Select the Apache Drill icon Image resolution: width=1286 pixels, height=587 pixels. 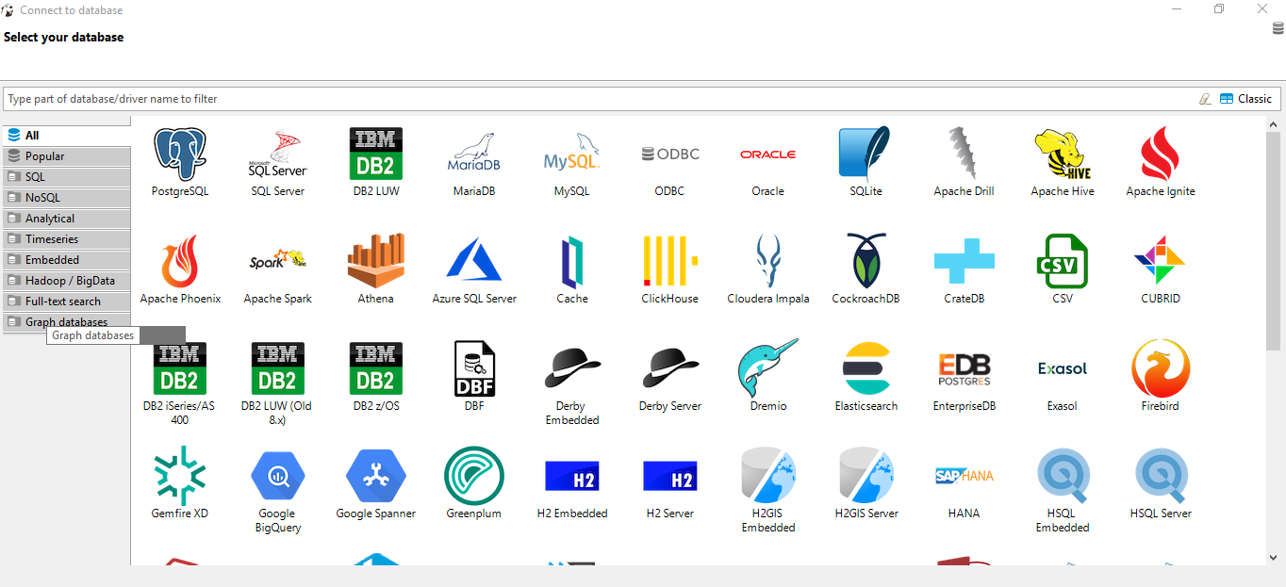(964, 155)
